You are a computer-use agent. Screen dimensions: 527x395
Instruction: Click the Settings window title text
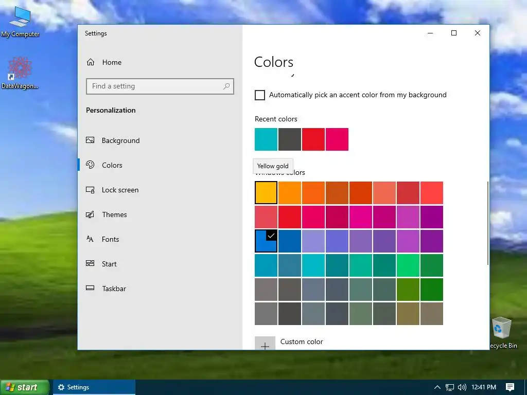(x=96, y=33)
